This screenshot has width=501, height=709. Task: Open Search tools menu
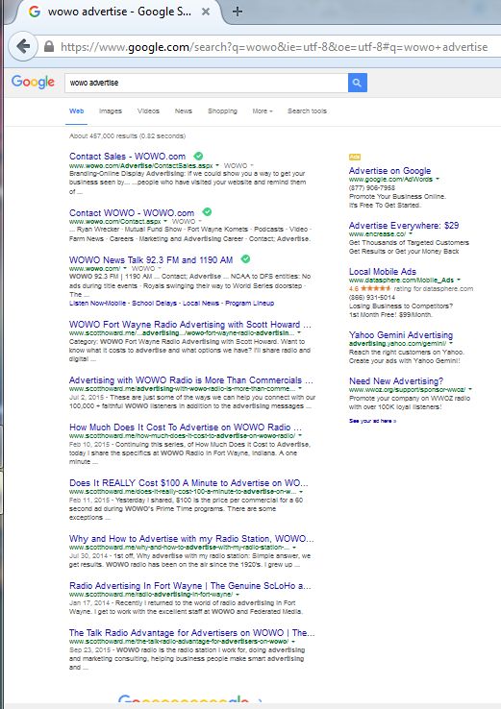point(307,110)
